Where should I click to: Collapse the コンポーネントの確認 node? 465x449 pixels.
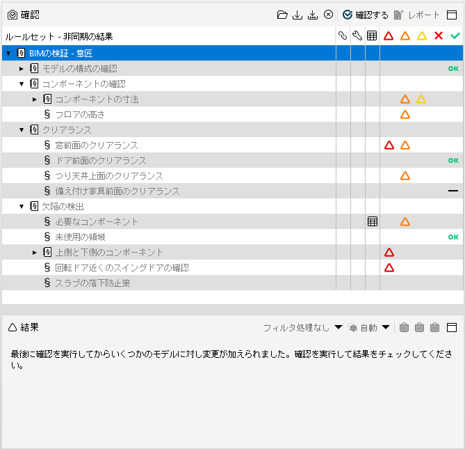pos(22,84)
